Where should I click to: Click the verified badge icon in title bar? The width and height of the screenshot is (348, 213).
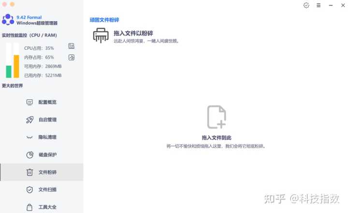click(x=306, y=5)
